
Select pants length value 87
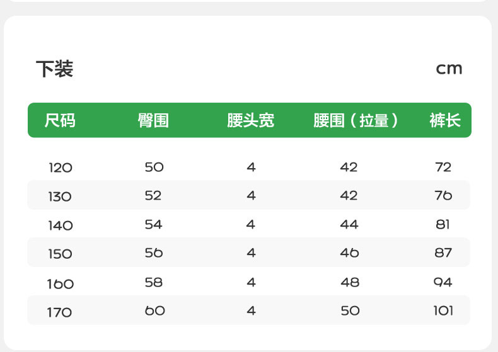coord(443,253)
